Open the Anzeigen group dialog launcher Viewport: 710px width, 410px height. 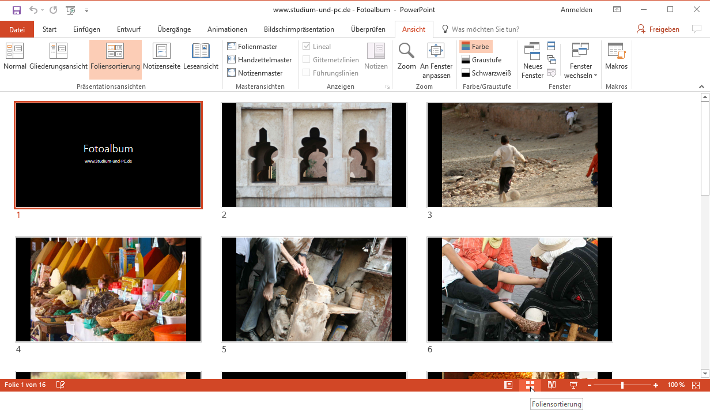387,87
